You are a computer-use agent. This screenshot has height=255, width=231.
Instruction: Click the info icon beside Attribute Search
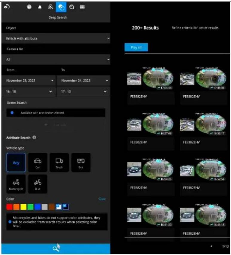point(34,137)
